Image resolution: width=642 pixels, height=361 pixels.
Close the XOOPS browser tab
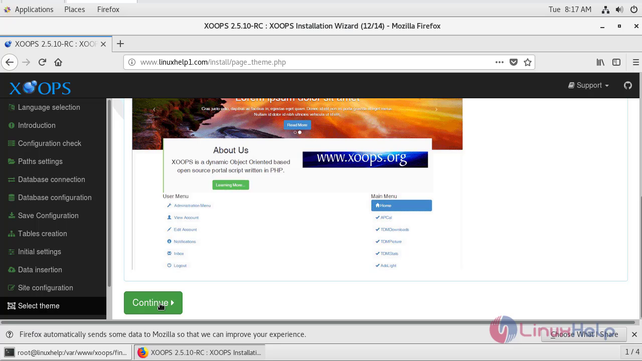pos(103,44)
